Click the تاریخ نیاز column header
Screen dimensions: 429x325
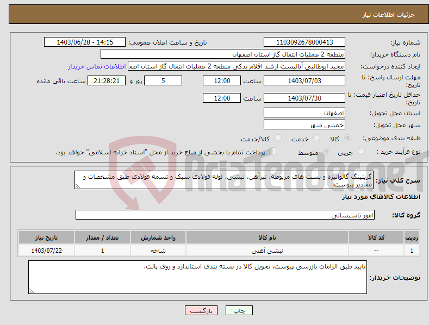coord(47,237)
